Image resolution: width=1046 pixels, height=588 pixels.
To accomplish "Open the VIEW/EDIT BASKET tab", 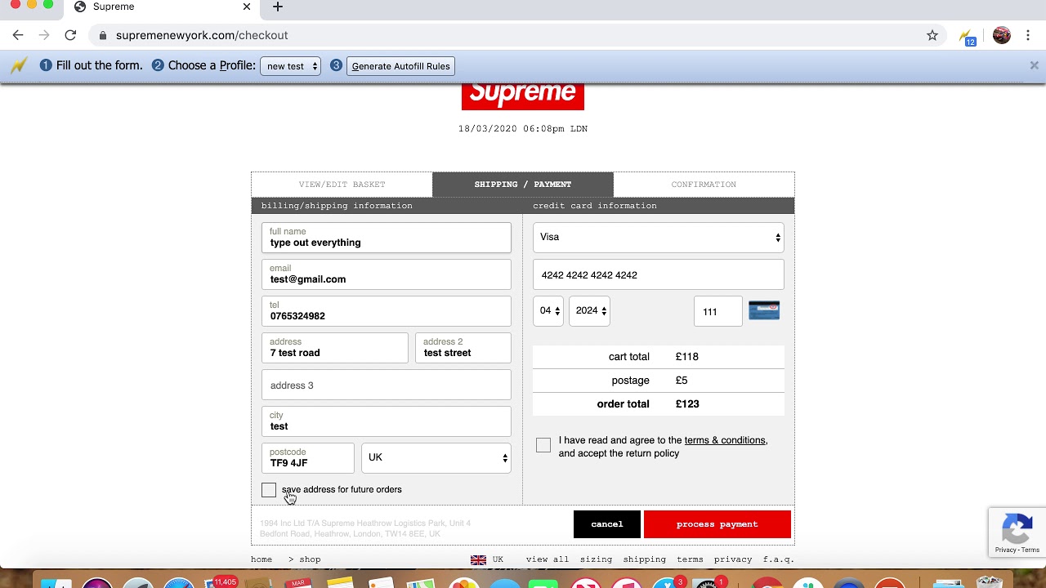I will pyautogui.click(x=342, y=185).
